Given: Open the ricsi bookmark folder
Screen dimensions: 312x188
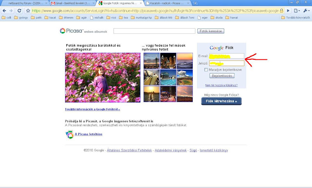Looking at the screenshot, I should [x=112, y=18].
